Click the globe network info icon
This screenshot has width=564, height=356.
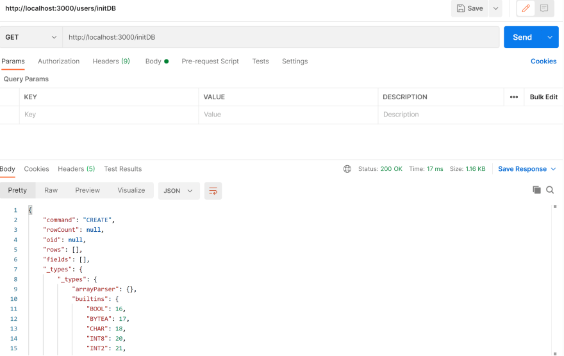point(347,169)
